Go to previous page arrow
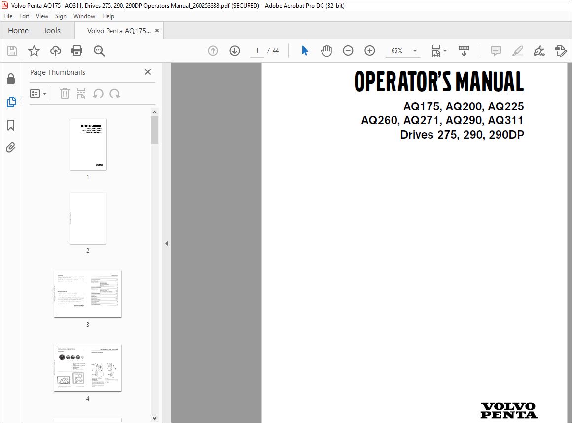This screenshot has width=572, height=423. [213, 51]
